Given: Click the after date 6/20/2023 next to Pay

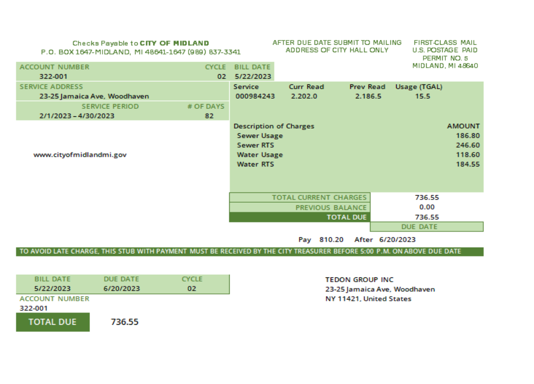Looking at the screenshot, I should click(x=397, y=240).
